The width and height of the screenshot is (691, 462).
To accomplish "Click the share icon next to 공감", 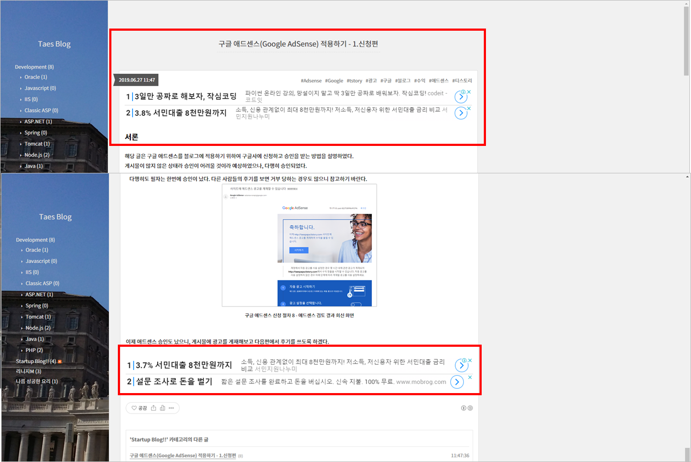I will click(x=153, y=408).
